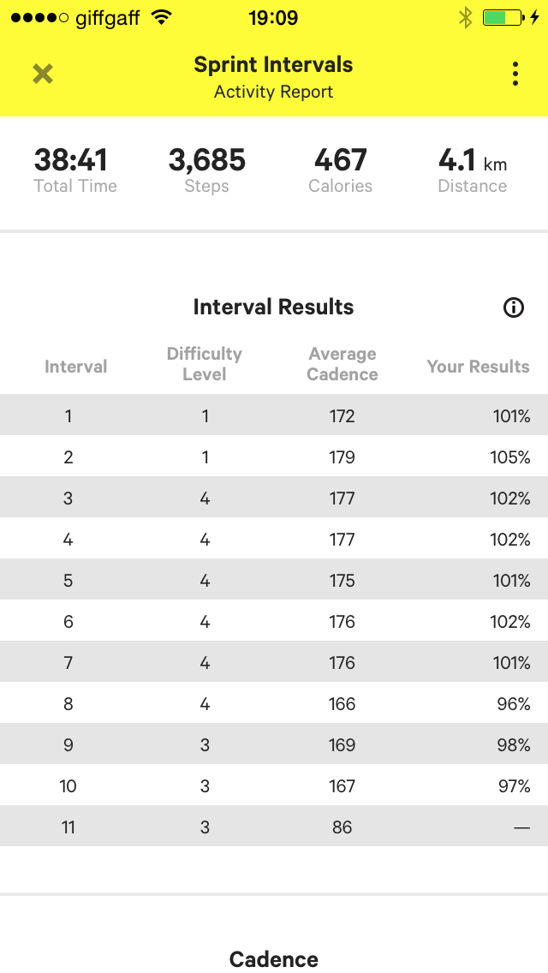Tap the Sprint Intervals title
This screenshot has height=973, width=548.
pos(273,64)
